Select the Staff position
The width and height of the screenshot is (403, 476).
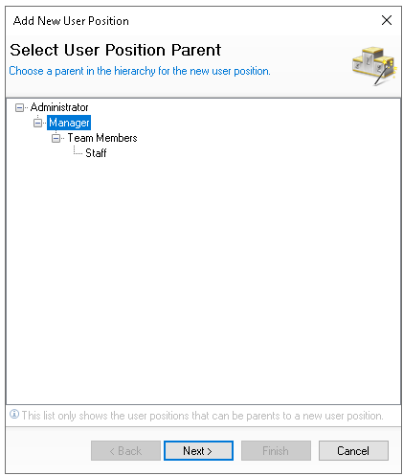coord(96,153)
